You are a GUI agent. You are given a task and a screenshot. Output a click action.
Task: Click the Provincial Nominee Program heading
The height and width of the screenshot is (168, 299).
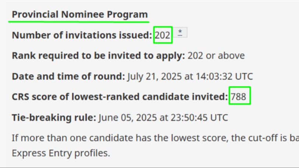(80, 14)
